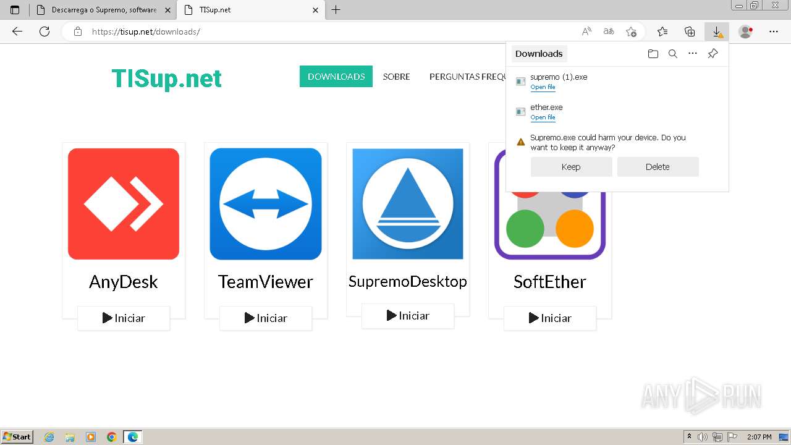
Task: Pin the Downloads panel
Action: click(x=713, y=54)
